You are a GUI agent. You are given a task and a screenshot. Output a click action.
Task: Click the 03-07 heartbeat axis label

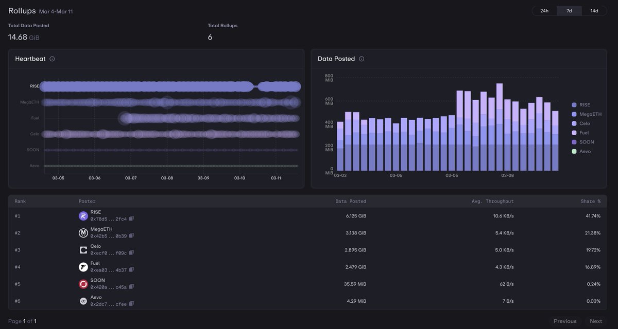pos(131,178)
